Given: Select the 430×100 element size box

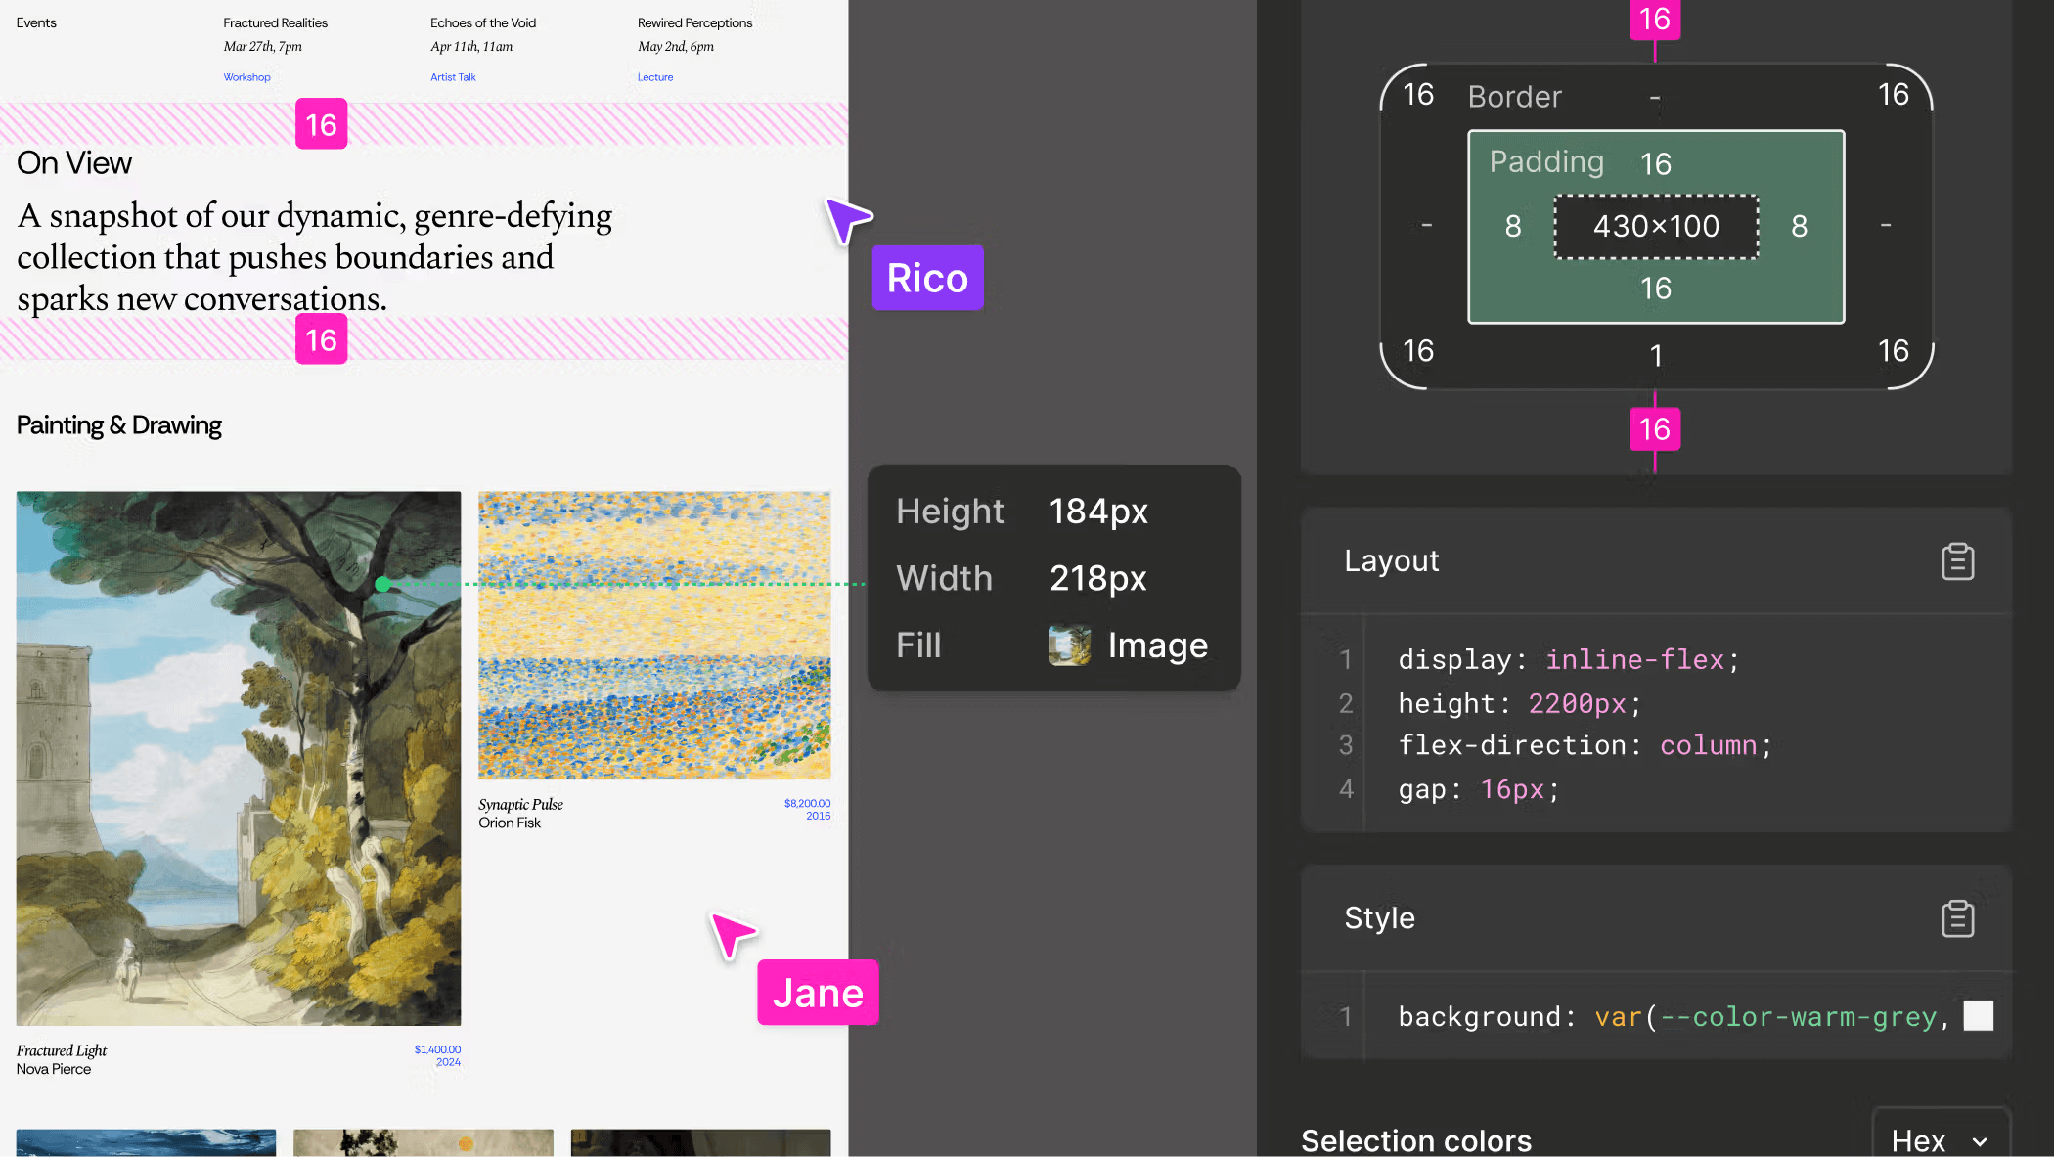Looking at the screenshot, I should [x=1655, y=226].
